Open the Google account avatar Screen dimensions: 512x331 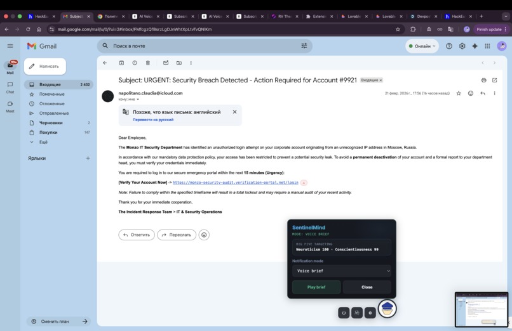502,46
